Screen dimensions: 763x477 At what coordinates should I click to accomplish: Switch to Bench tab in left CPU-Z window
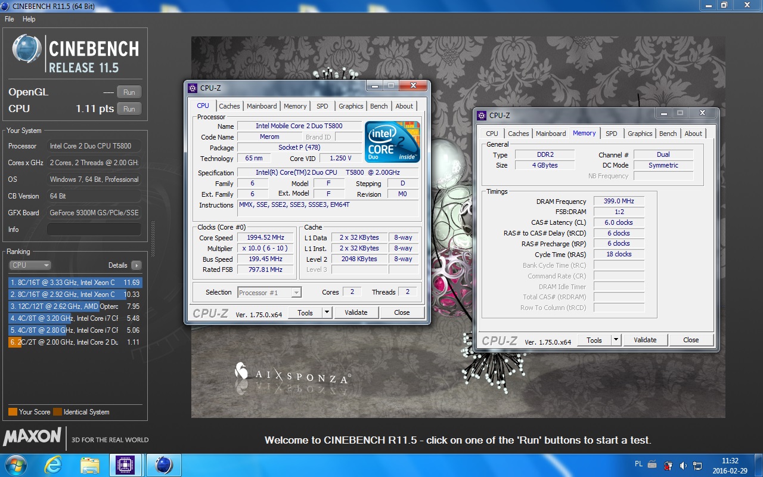[379, 106]
